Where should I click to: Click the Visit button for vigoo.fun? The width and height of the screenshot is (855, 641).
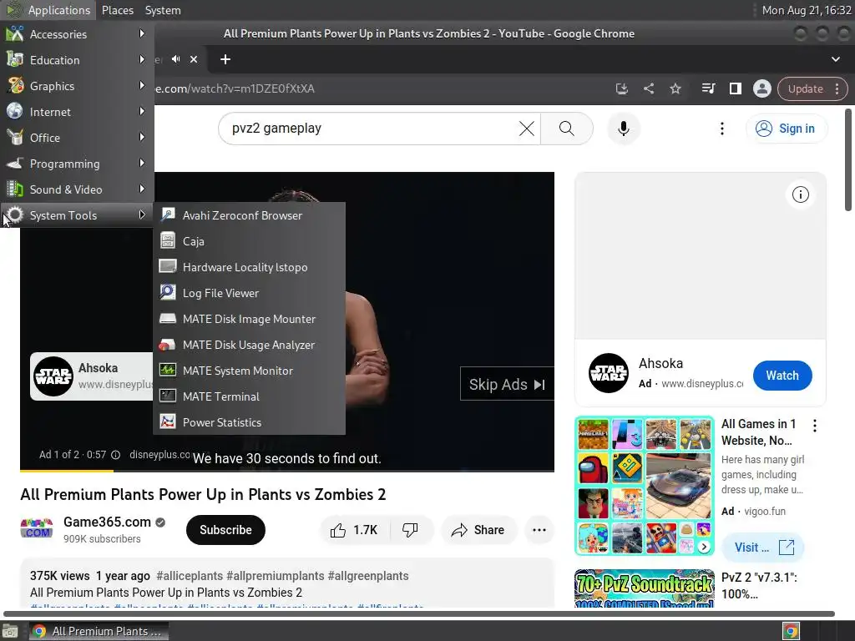click(763, 548)
